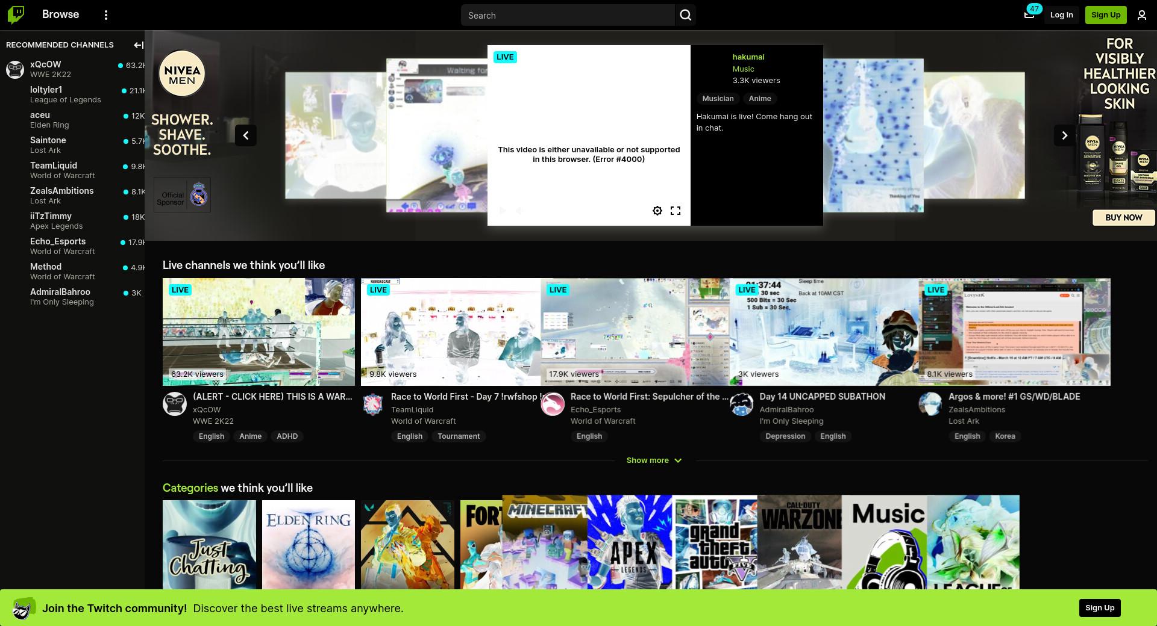Image resolution: width=1157 pixels, height=626 pixels.
Task: Select Korea tag on ZealsAmbitions card
Action: (1005, 436)
